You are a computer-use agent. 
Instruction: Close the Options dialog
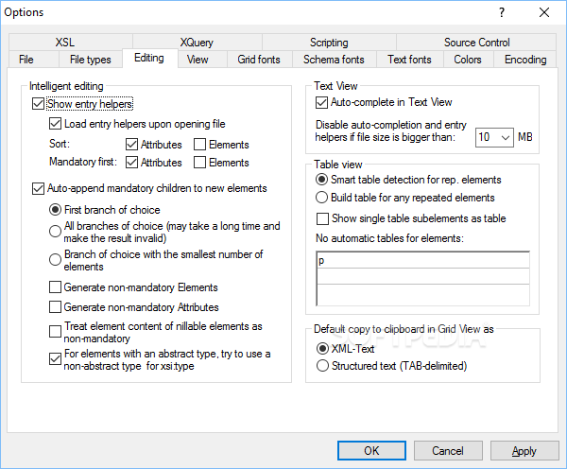click(544, 12)
